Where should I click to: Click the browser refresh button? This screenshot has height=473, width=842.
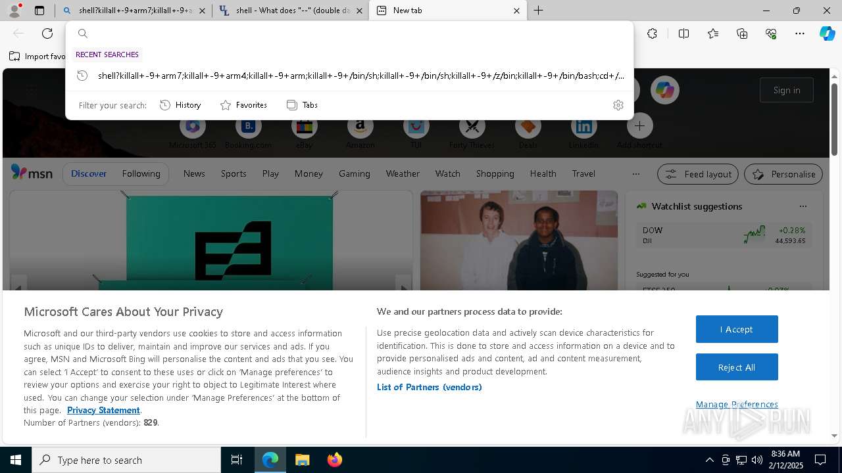(47, 34)
